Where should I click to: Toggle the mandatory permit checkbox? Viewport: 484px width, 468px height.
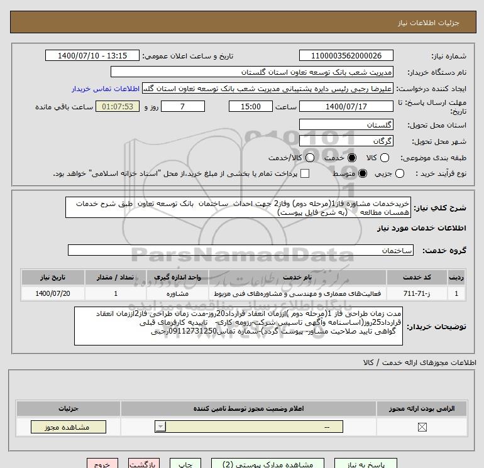click(x=422, y=427)
